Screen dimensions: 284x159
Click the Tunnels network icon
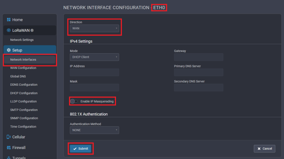[x=9, y=158]
